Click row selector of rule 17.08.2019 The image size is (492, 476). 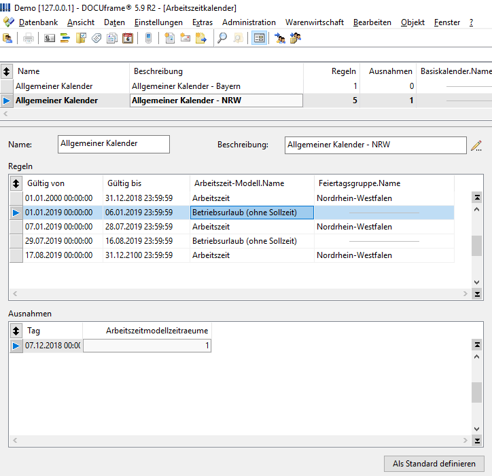(x=16, y=255)
